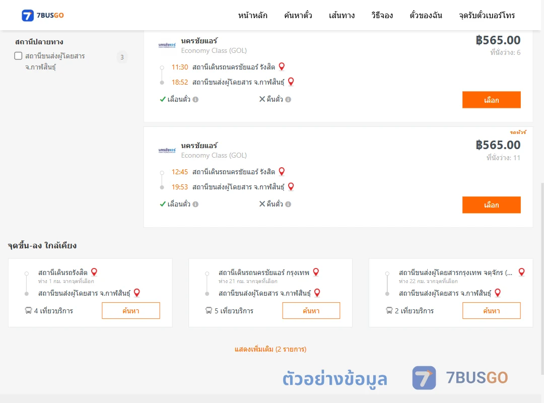Click map pin next to สถานีเดินรถนครชัยแอร์ กรุงเทพ
The width and height of the screenshot is (544, 403).
click(x=316, y=272)
